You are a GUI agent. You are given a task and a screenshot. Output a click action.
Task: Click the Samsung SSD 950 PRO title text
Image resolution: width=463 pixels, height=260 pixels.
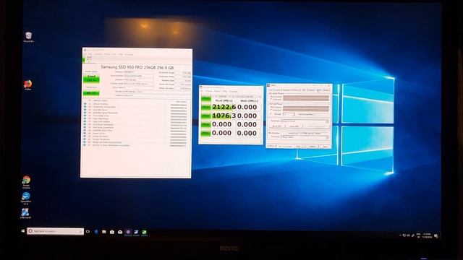tap(137, 67)
